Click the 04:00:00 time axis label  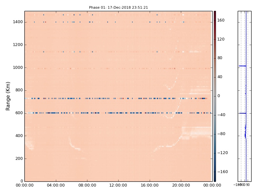click(56, 185)
